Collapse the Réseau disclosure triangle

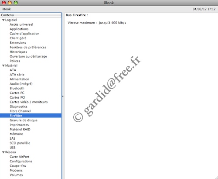[3, 152]
